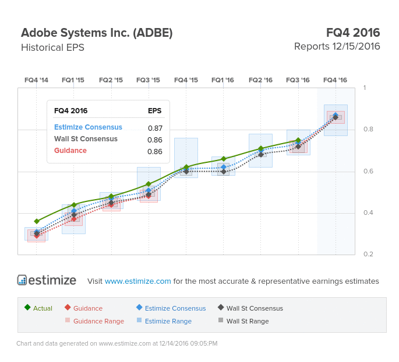Click the green Actual legend diamond
Screen dimensions: 399x362
point(27,307)
